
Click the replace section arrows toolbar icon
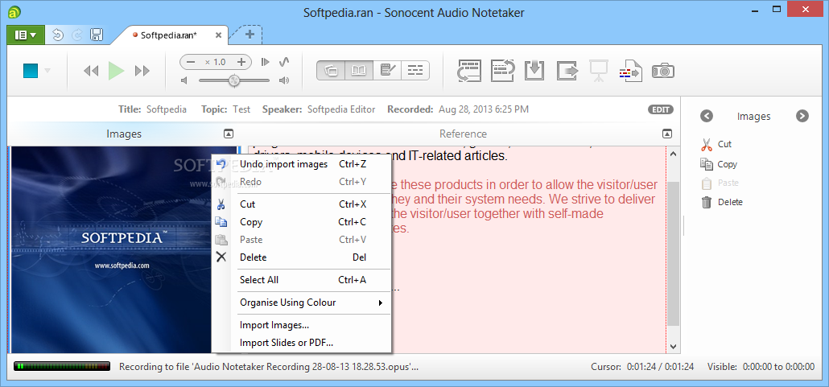[503, 70]
